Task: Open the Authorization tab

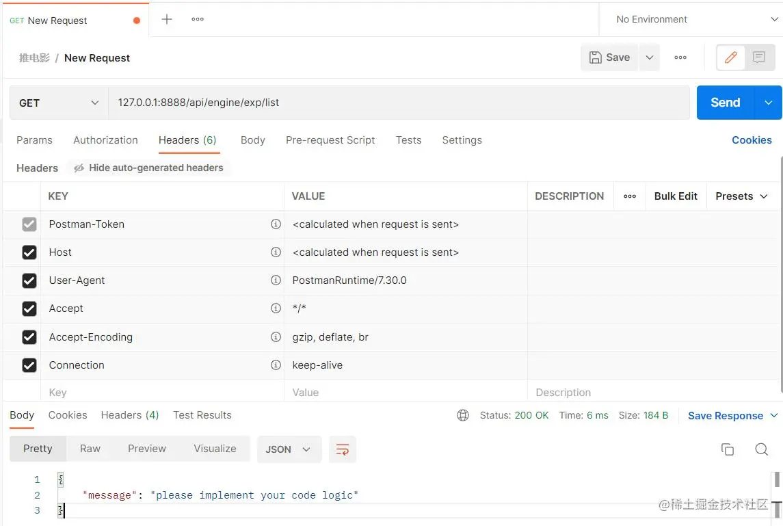Action: [x=105, y=140]
